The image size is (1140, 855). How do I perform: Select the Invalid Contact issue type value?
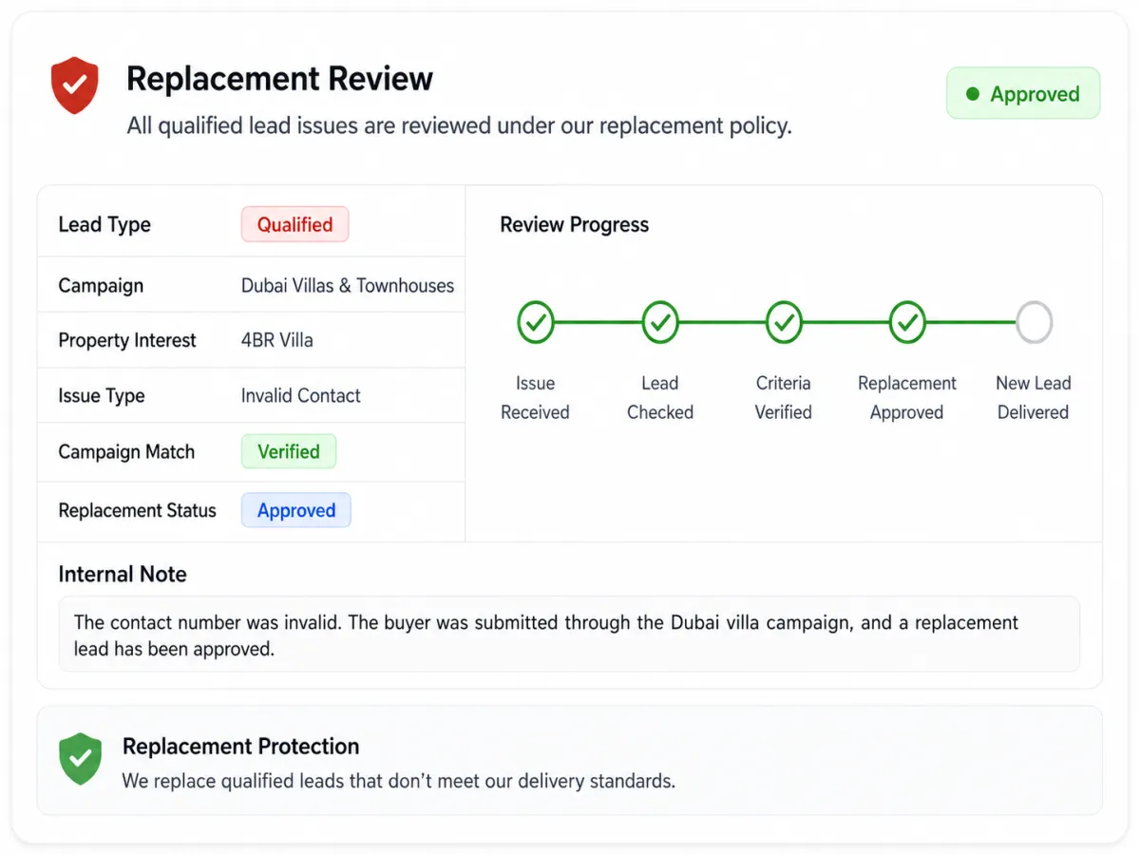pos(301,395)
